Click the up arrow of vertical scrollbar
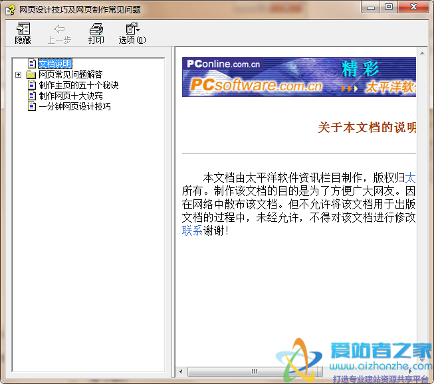The width and height of the screenshot is (434, 384). coord(422,53)
